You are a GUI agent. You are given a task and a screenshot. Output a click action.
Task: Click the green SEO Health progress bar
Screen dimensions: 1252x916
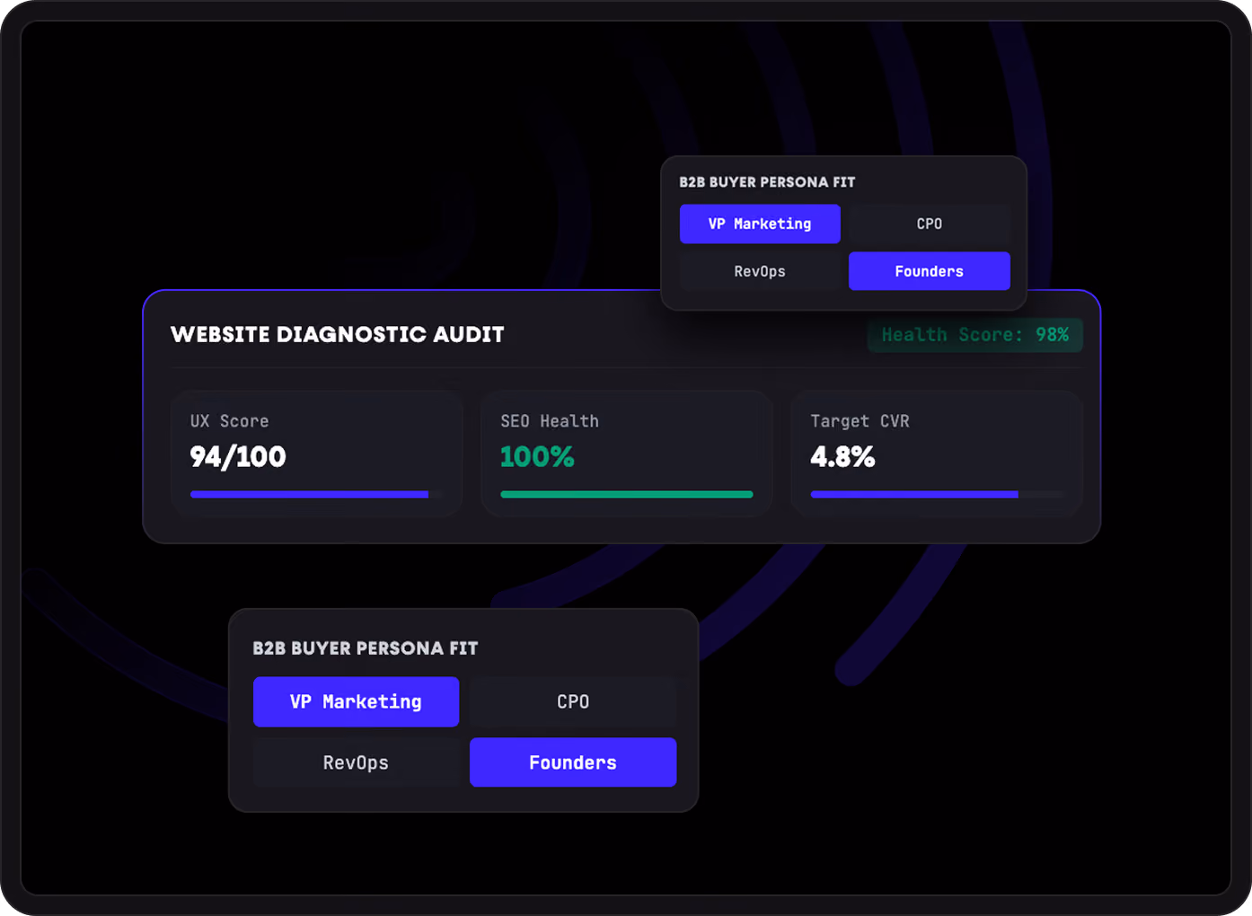(627, 494)
